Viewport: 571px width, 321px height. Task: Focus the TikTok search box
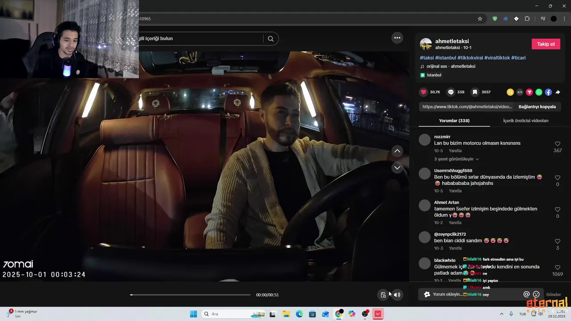pyautogui.click(x=201, y=39)
